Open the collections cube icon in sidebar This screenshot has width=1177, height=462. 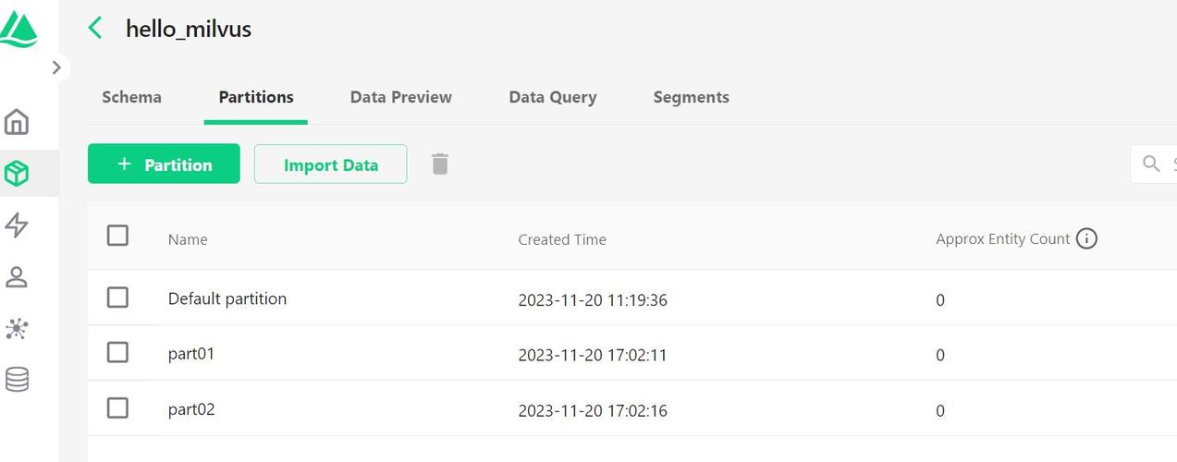[17, 173]
